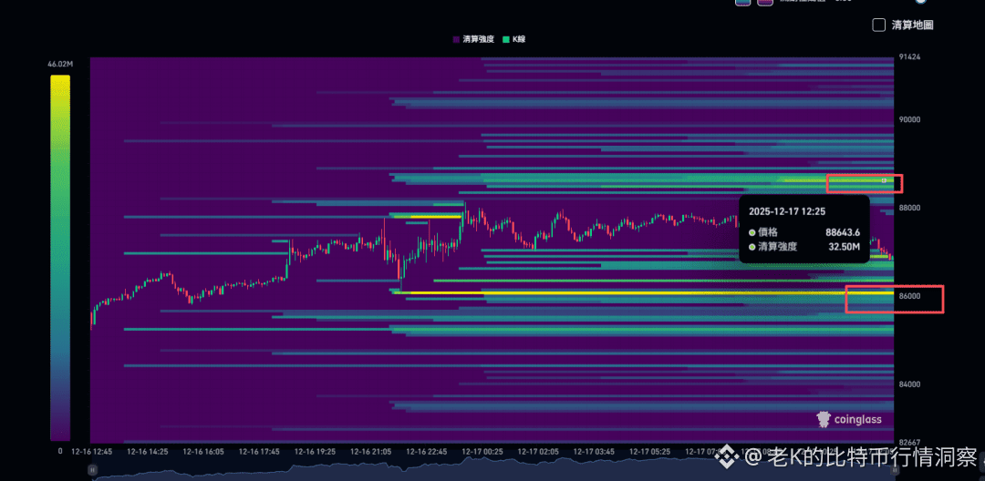Image resolution: width=985 pixels, height=481 pixels.
Task: Click the 82667 price axis label
Action: click(x=910, y=443)
